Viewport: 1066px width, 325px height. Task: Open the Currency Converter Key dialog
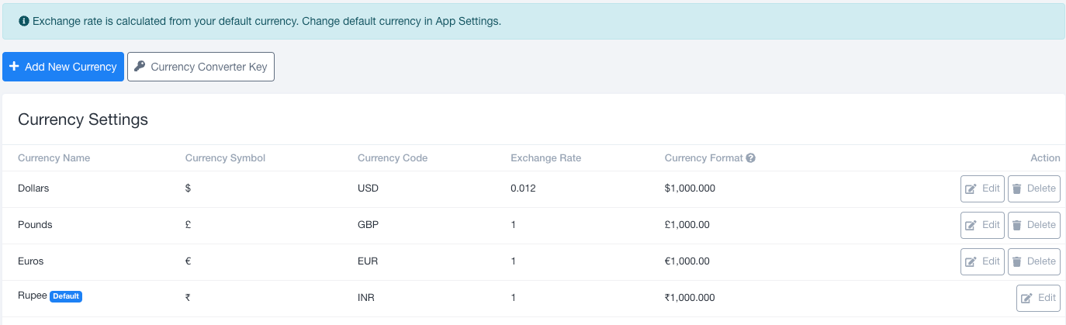pos(201,67)
